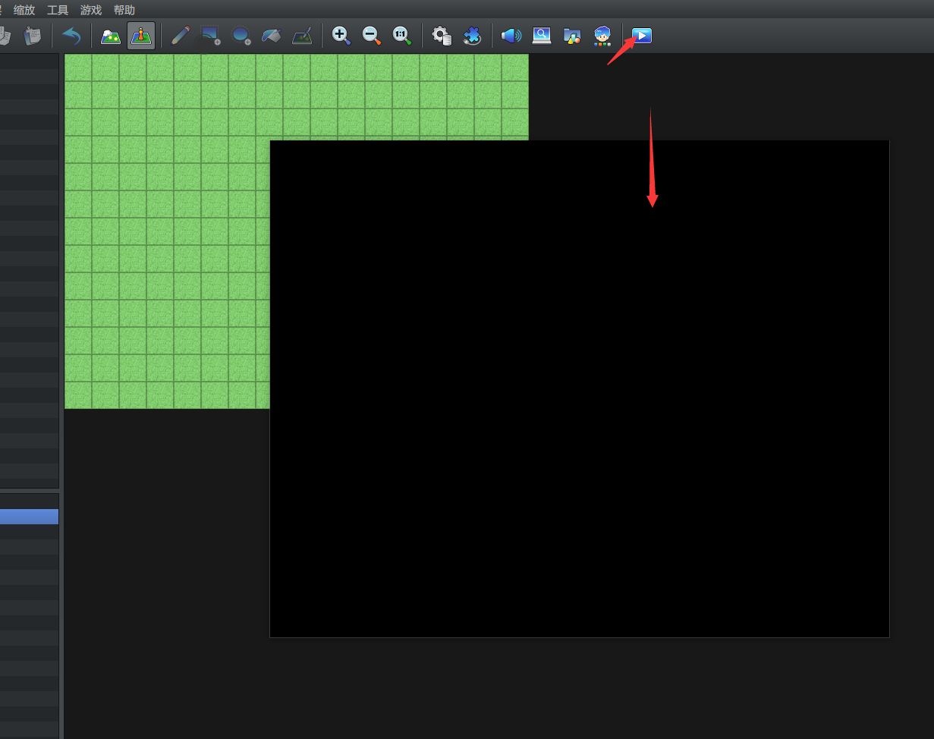Image resolution: width=934 pixels, height=739 pixels.
Task: Open the Character Generator icon
Action: pos(602,36)
